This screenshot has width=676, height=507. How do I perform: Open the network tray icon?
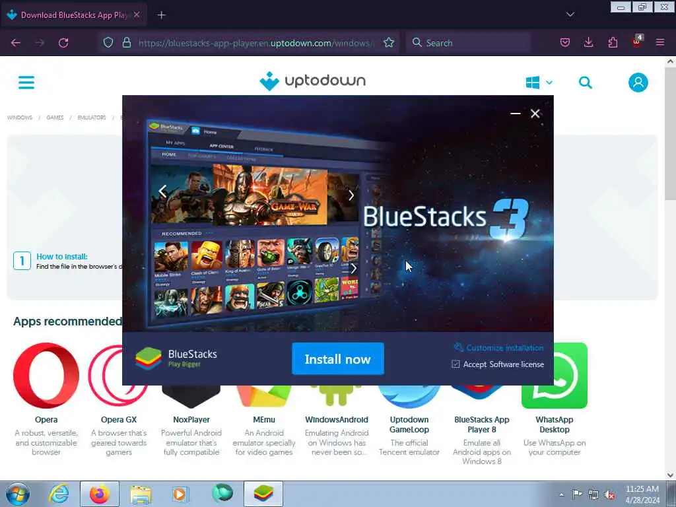593,494
